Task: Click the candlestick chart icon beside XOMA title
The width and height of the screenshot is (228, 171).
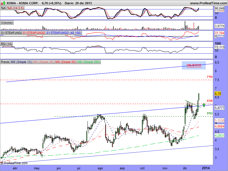Action: [3, 3]
